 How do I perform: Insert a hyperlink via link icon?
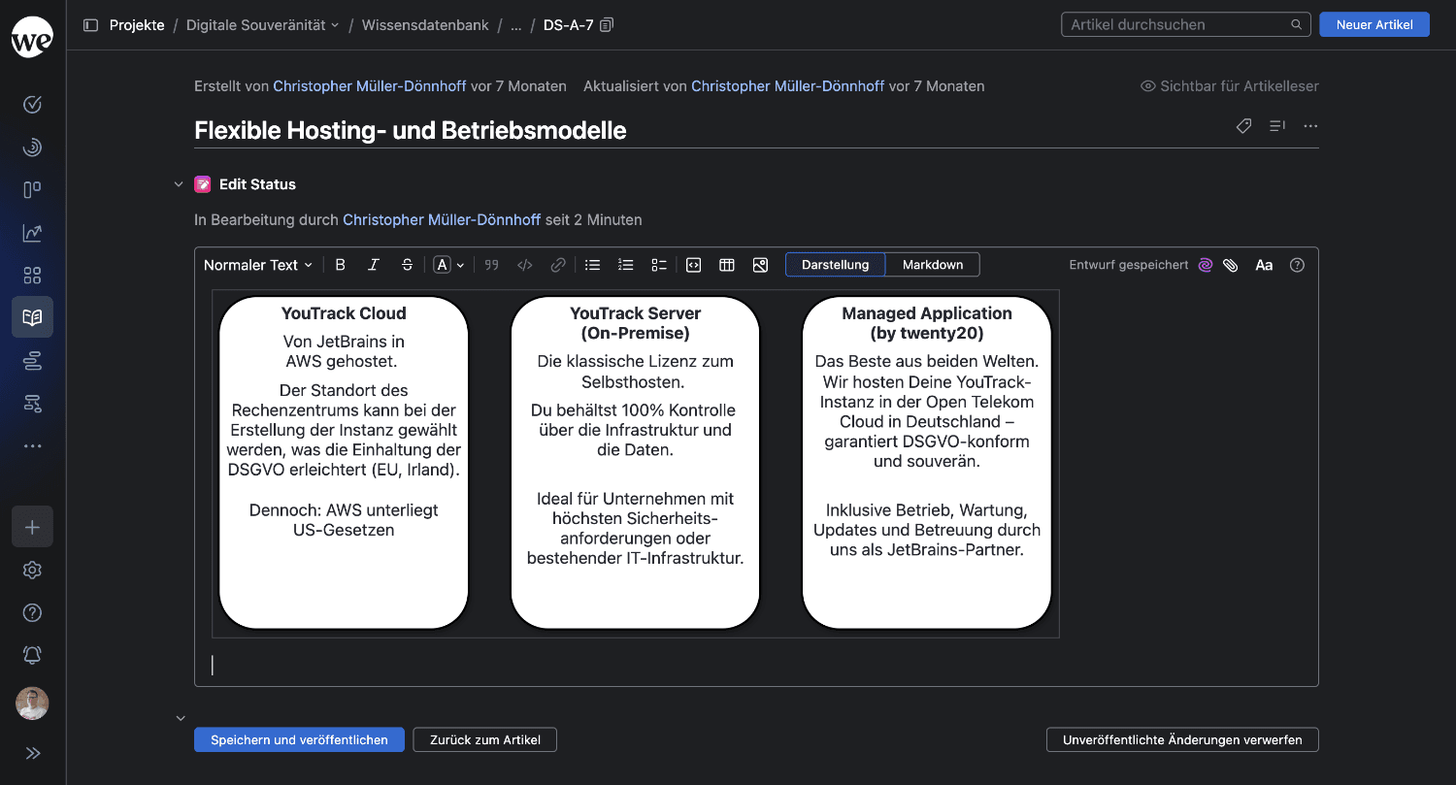tap(558, 265)
